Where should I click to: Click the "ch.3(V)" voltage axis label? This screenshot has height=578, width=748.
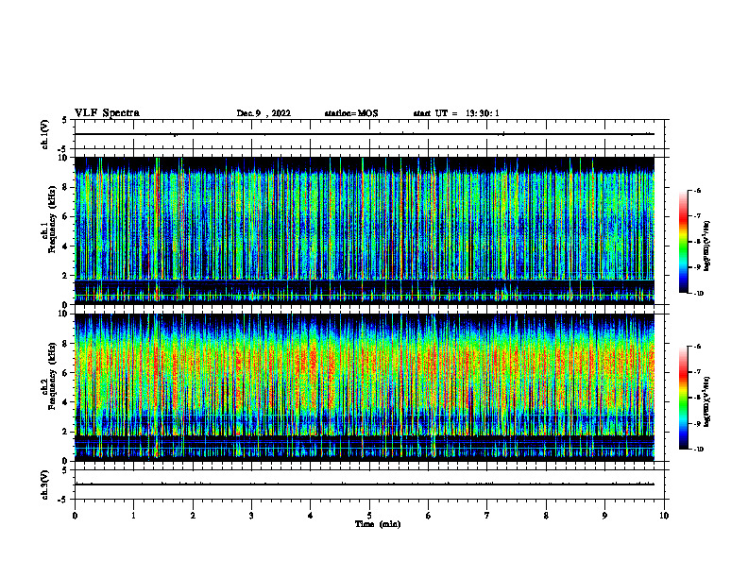click(45, 484)
